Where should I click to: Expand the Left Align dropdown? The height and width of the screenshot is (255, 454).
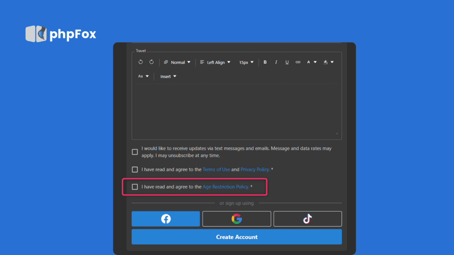click(x=215, y=62)
